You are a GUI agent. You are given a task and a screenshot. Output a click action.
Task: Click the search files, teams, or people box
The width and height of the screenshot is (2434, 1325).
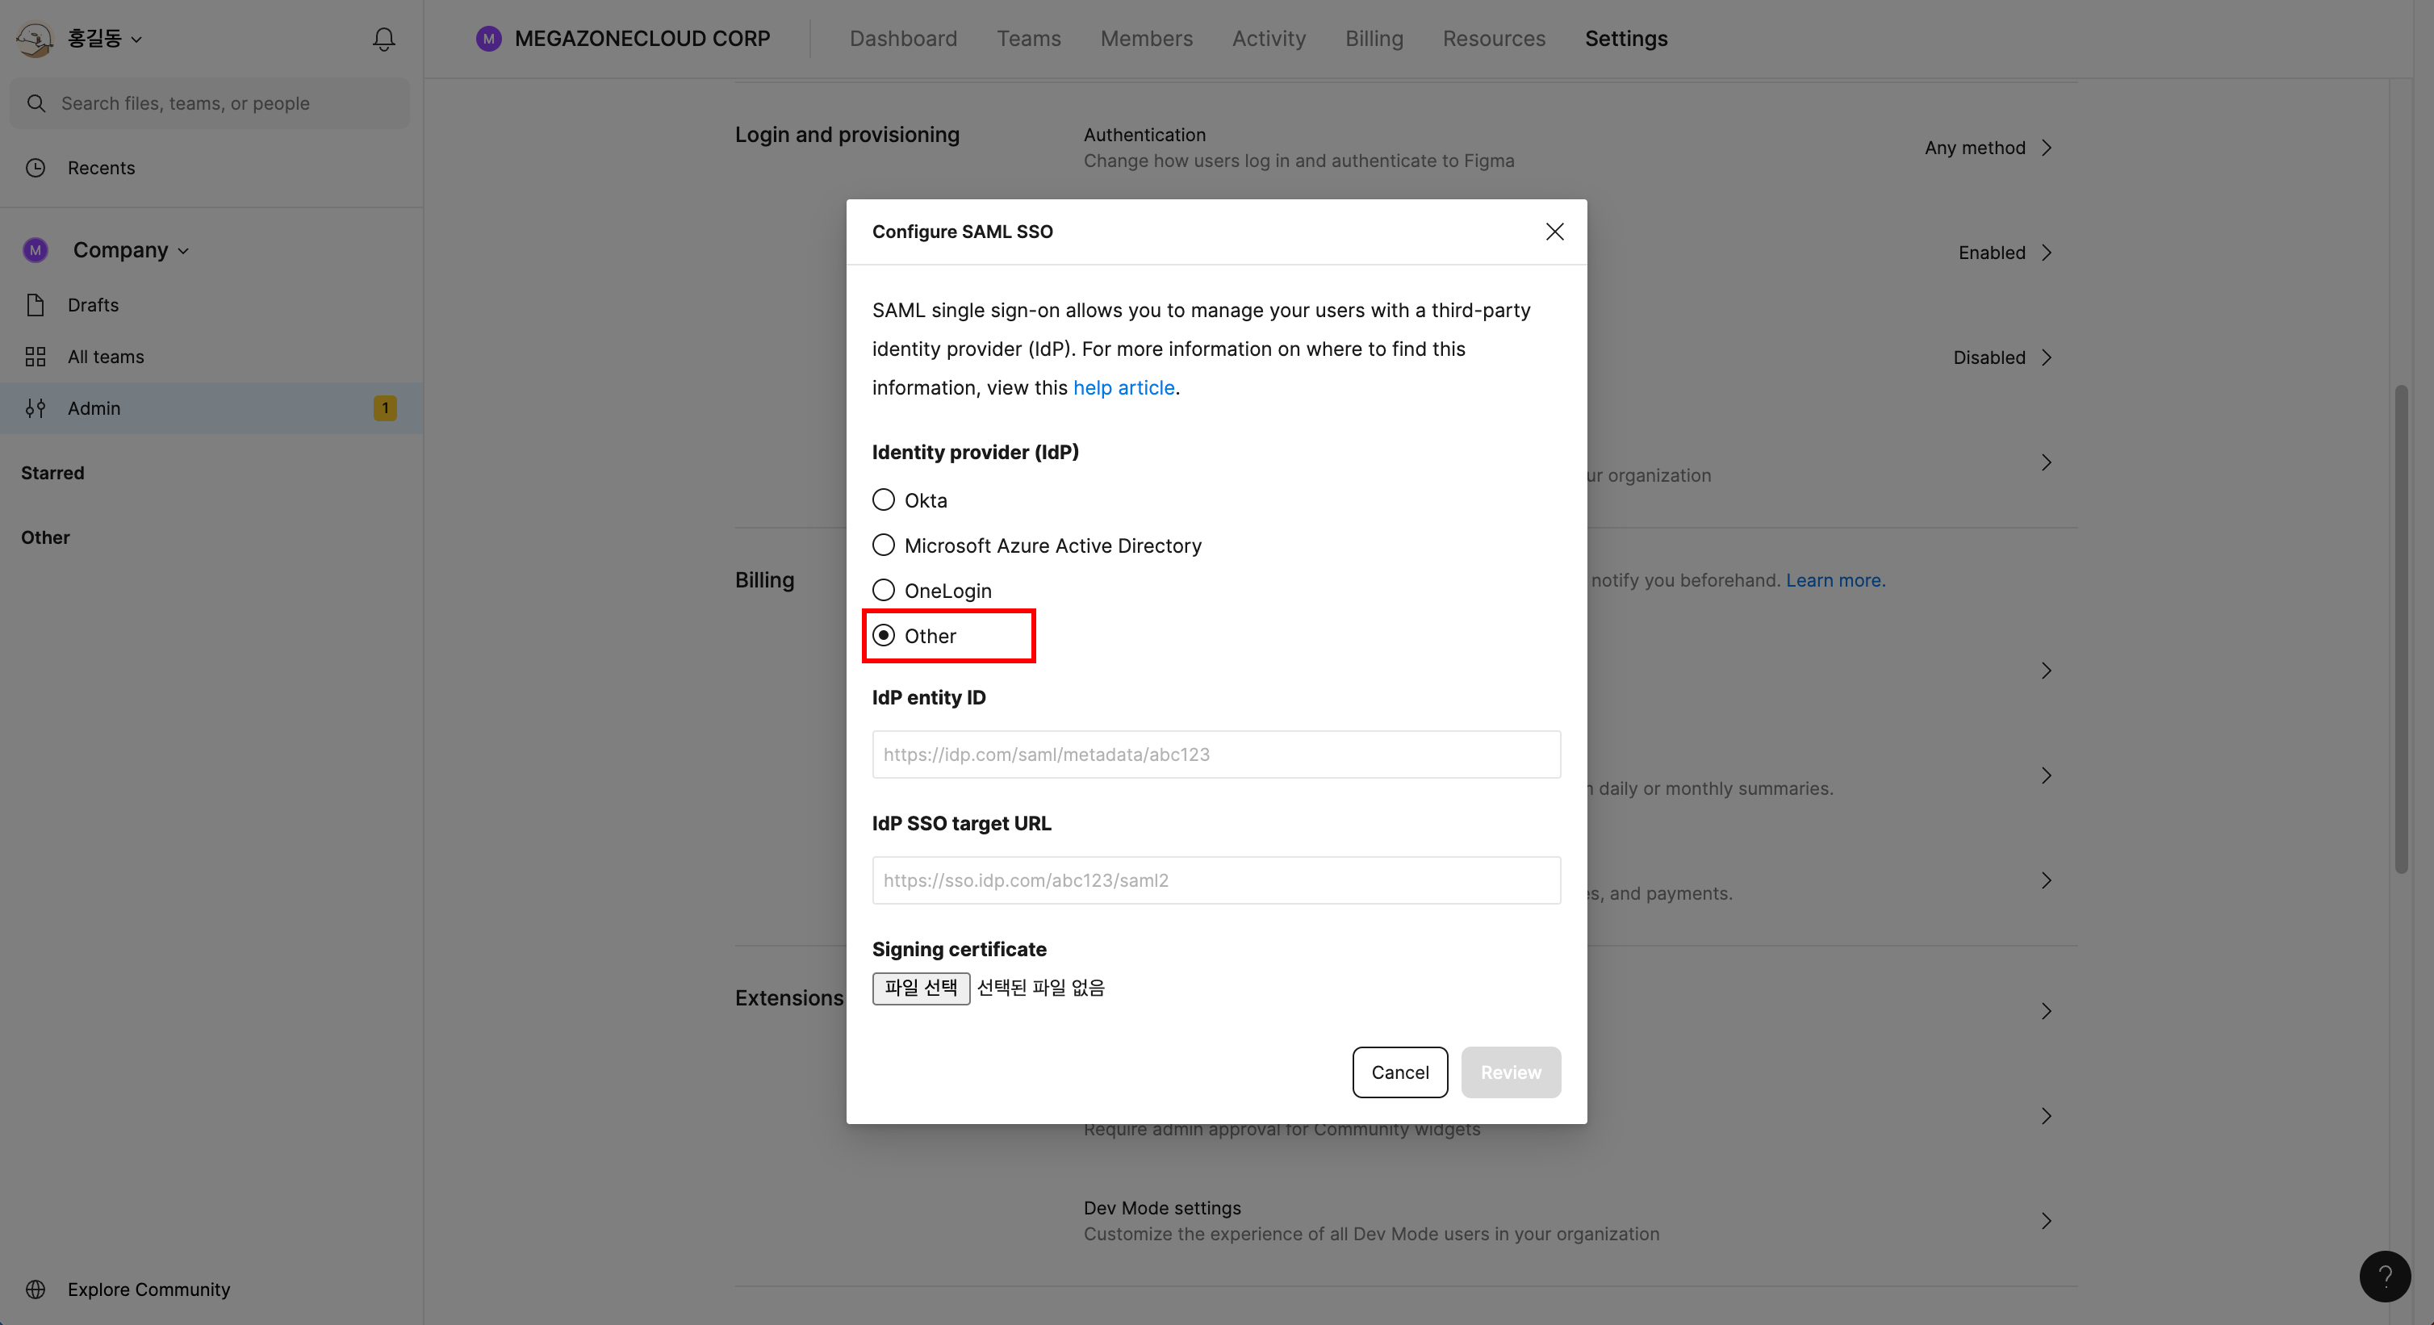click(x=210, y=103)
